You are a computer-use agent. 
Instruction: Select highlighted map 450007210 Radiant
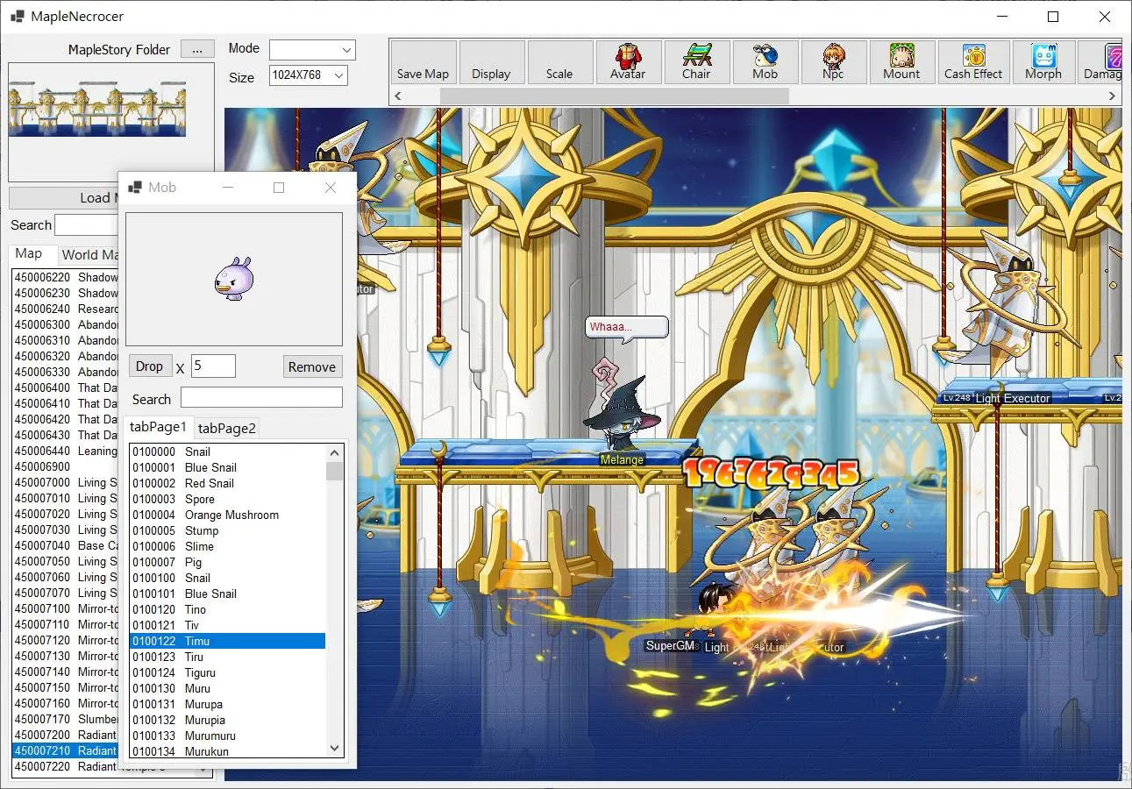pyautogui.click(x=66, y=750)
